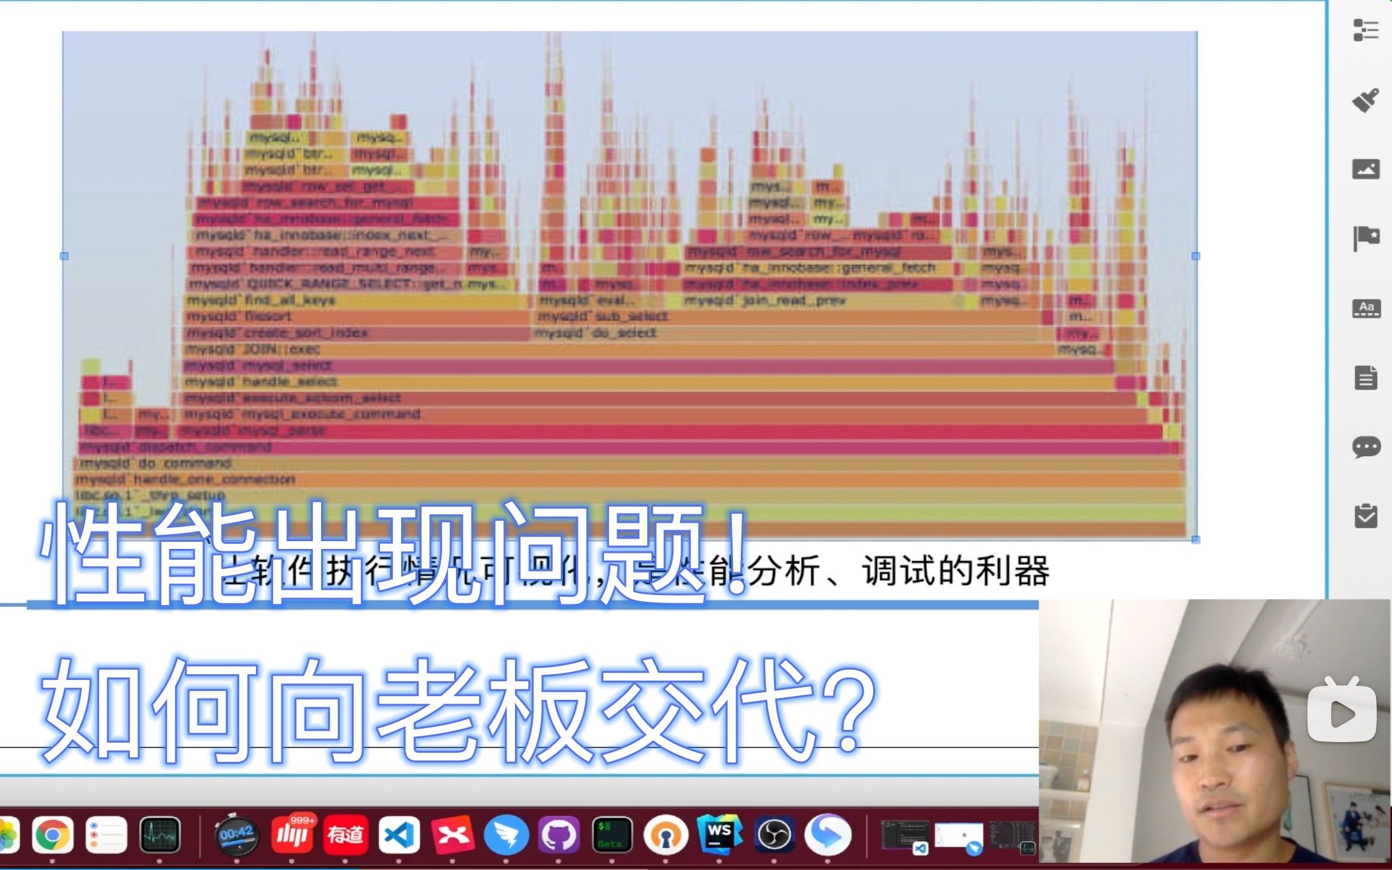Click the GitHub icon in dock
Image resolution: width=1392 pixels, height=870 pixels.
tap(557, 841)
